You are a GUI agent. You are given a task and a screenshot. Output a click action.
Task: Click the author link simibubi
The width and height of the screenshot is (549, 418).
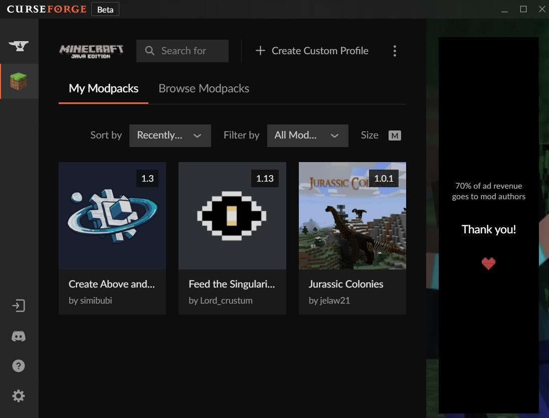(x=90, y=300)
